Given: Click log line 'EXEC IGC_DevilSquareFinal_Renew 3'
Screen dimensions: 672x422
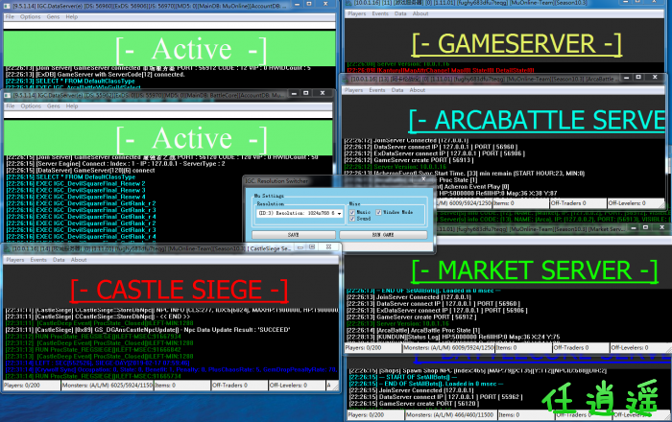Looking at the screenshot, I should coord(76,190).
